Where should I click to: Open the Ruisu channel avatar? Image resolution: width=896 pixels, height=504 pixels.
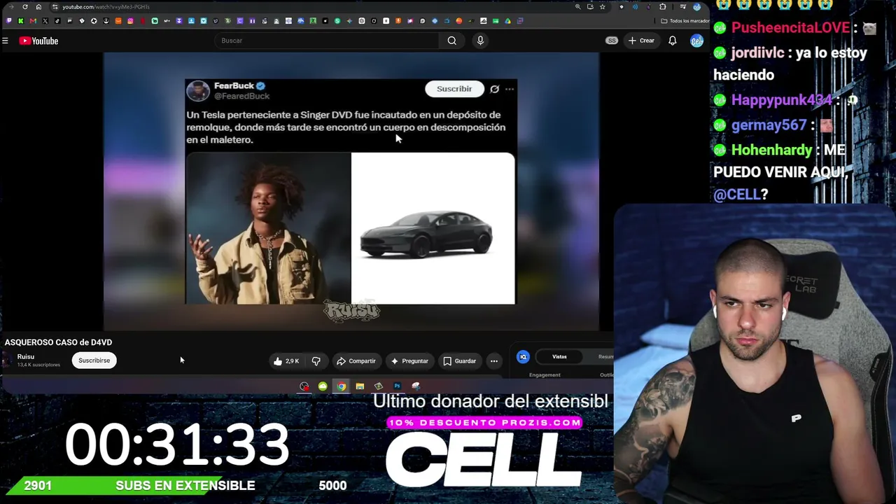click(8, 360)
